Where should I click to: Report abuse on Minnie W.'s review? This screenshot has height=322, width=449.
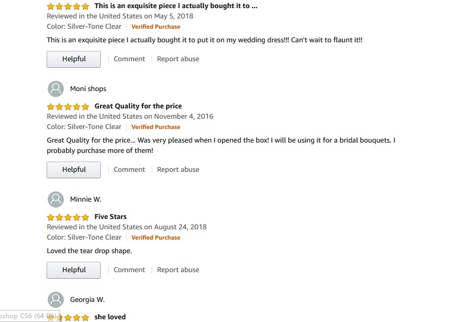(x=178, y=270)
